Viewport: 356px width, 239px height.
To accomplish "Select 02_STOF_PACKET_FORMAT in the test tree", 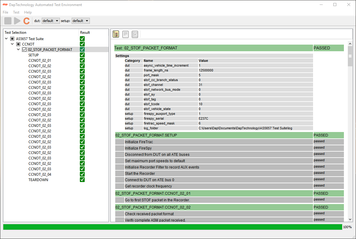I will click(50, 49).
